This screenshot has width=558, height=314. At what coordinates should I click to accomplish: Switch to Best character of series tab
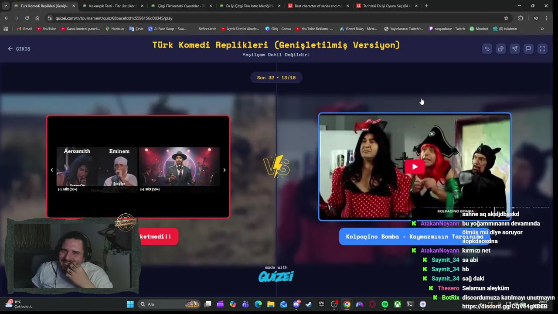[x=318, y=6]
